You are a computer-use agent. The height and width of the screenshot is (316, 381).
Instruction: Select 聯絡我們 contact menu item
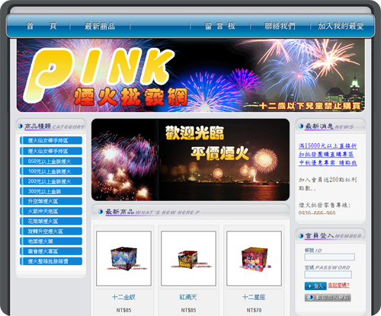click(280, 26)
